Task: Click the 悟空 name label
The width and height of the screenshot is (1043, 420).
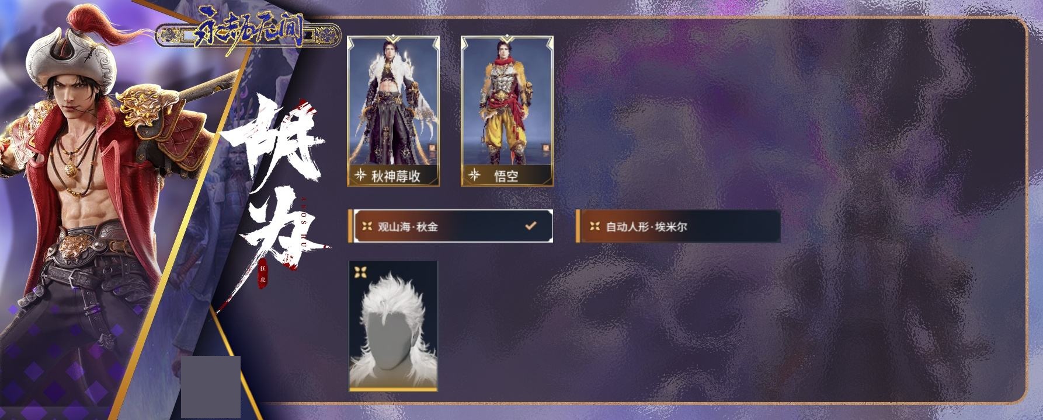Action: click(x=506, y=176)
